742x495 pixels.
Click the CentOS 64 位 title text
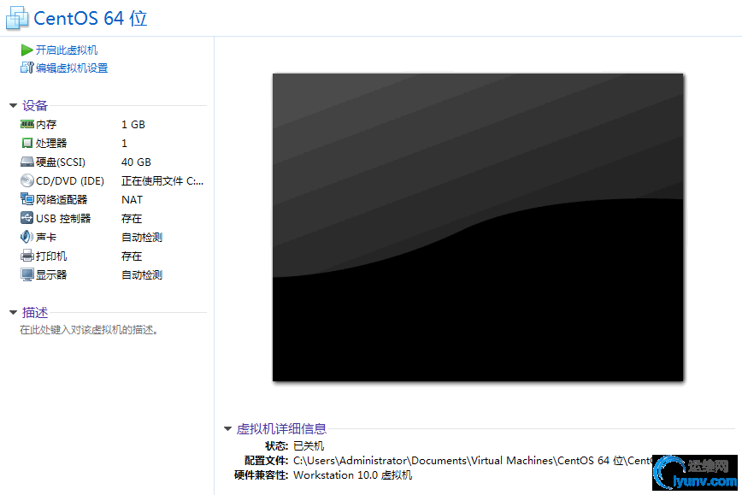(91, 19)
